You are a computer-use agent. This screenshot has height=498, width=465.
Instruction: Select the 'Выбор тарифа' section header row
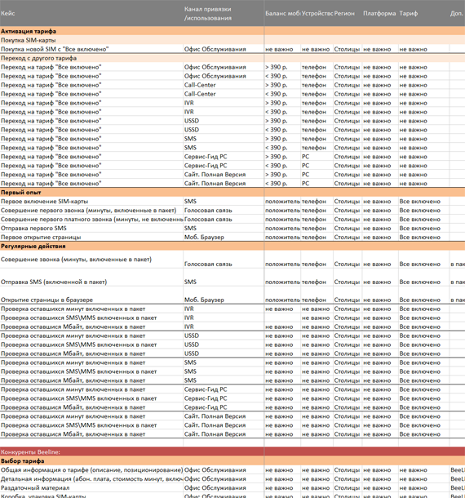(232, 460)
